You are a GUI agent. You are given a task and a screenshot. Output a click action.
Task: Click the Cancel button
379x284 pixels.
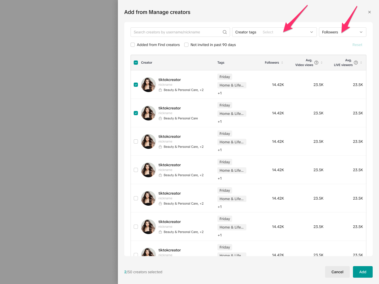pyautogui.click(x=337, y=272)
